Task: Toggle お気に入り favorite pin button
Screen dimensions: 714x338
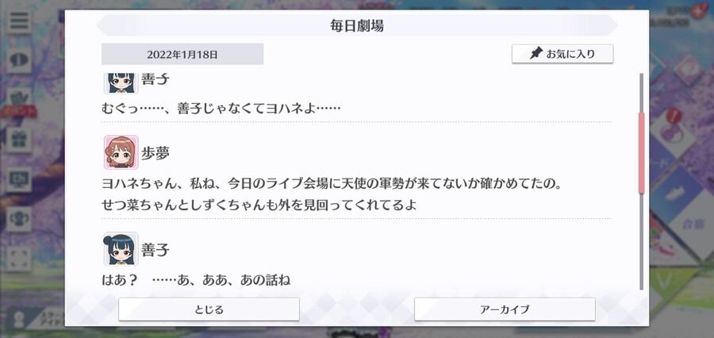Action: pyautogui.click(x=562, y=54)
